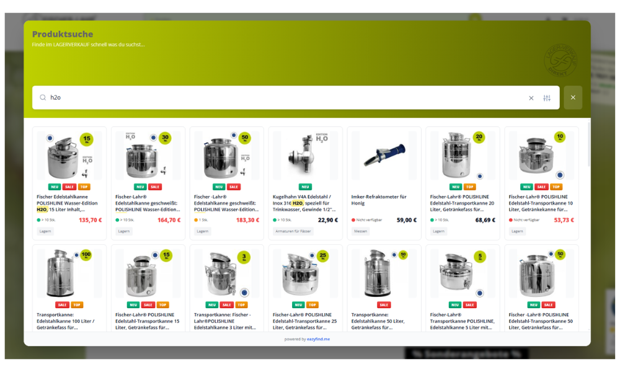The width and height of the screenshot is (620, 372).
Task: Select the Armaturen für Fässer category tag
Action: 294,231
